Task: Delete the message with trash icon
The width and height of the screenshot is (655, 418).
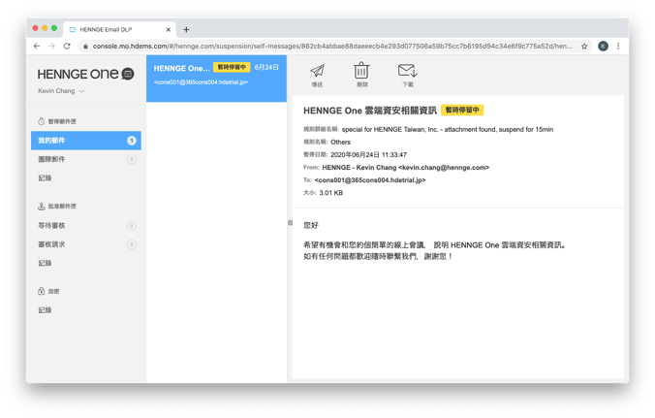Action: click(x=361, y=75)
